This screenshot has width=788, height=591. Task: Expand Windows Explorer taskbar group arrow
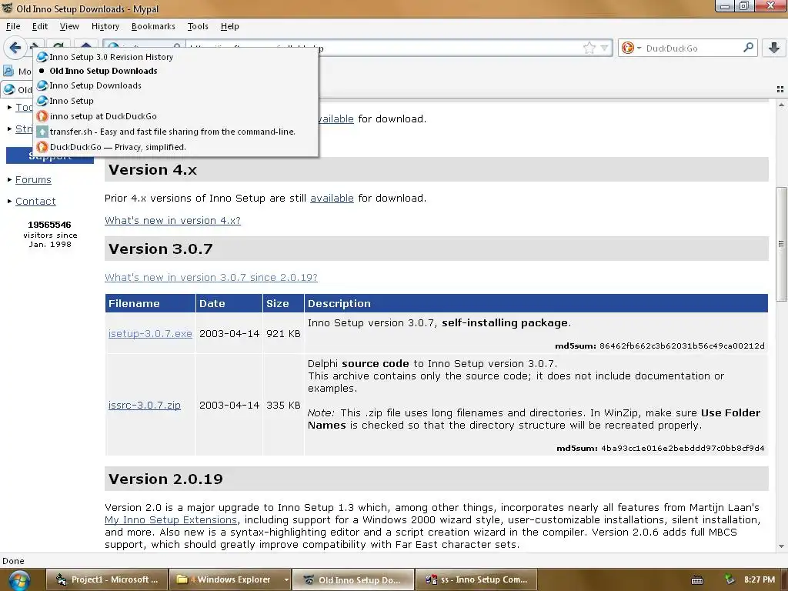pos(286,579)
